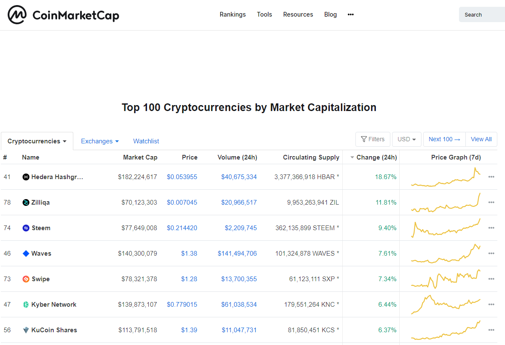This screenshot has width=505, height=345.
Task: Click Swipe volume $13,700,355
Action: 239,279
